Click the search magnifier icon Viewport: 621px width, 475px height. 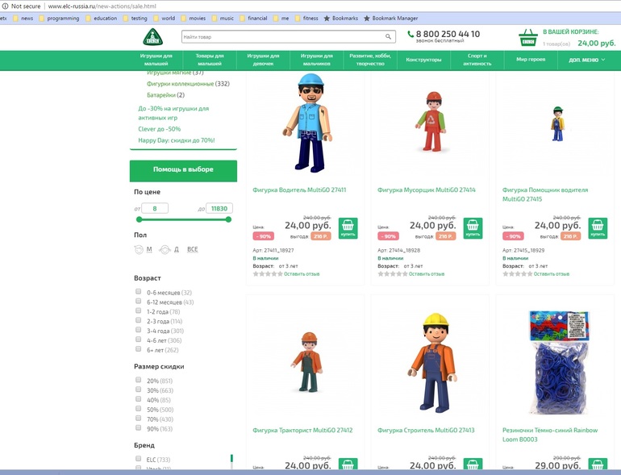(388, 37)
